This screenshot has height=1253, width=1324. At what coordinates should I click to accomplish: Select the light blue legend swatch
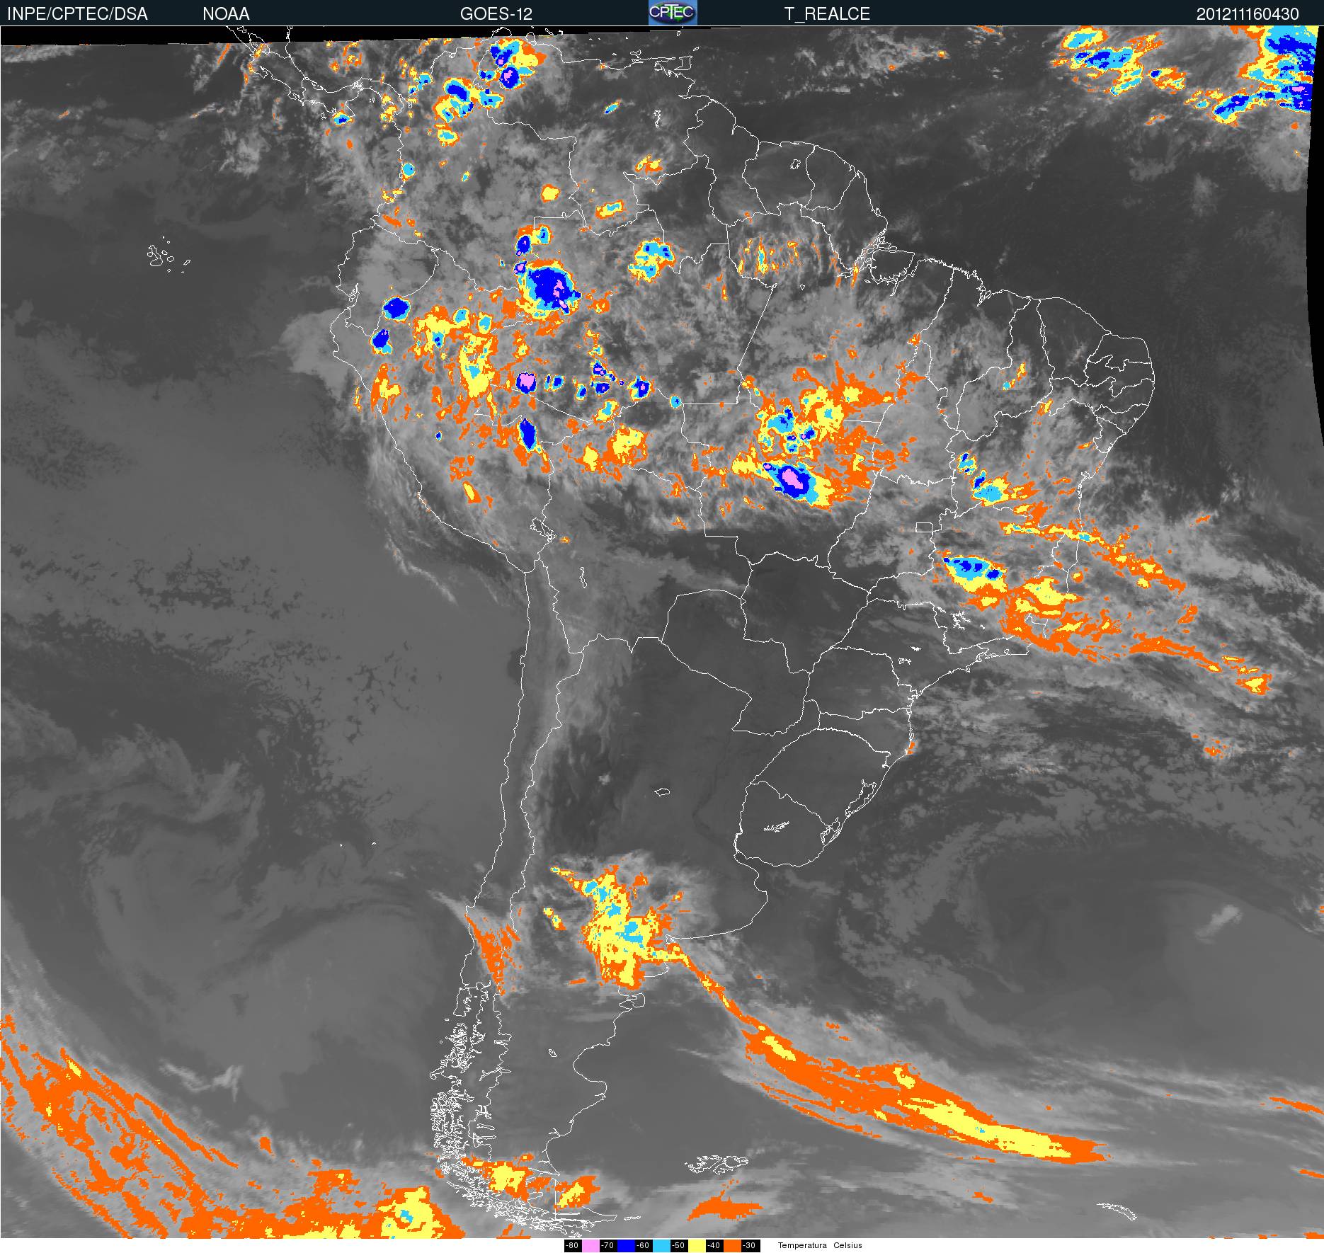(661, 1246)
